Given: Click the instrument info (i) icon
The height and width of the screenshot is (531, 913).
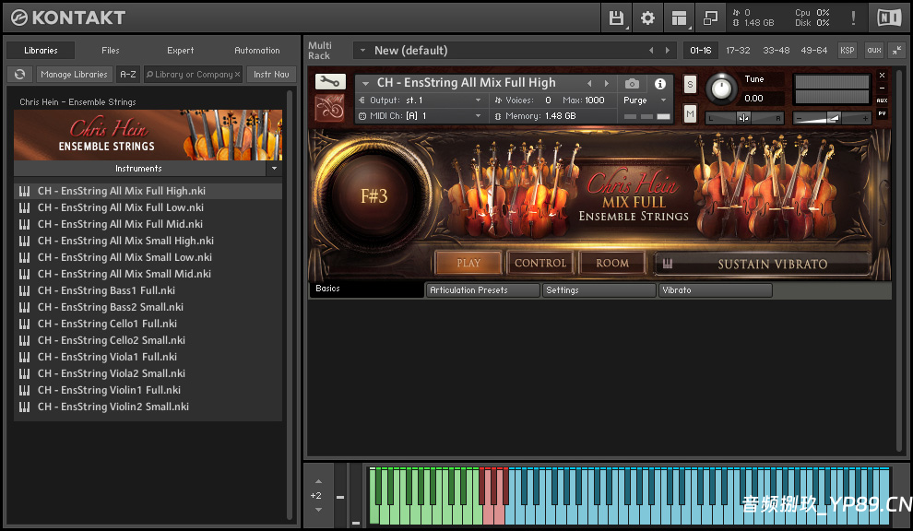Looking at the screenshot, I should coord(660,83).
